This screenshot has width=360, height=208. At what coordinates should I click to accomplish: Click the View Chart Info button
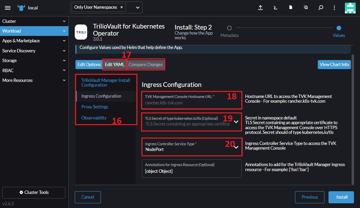point(334,64)
